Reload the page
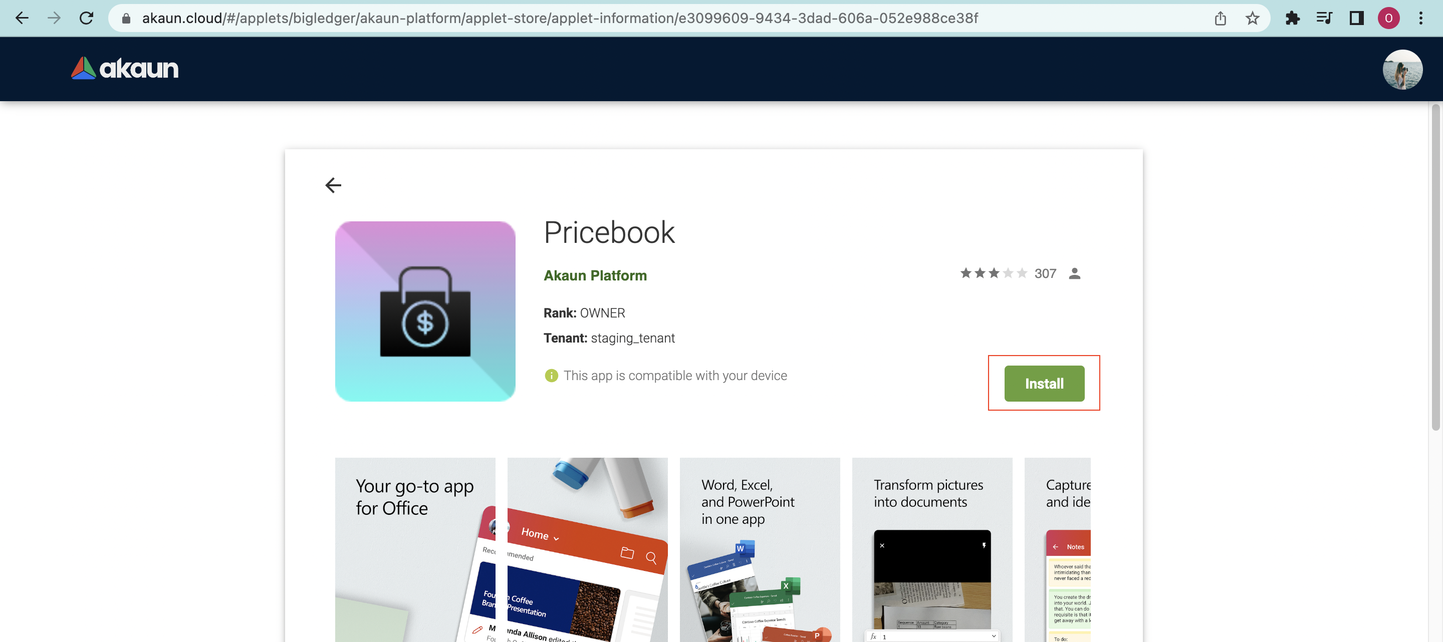The width and height of the screenshot is (1443, 642). coord(86,19)
